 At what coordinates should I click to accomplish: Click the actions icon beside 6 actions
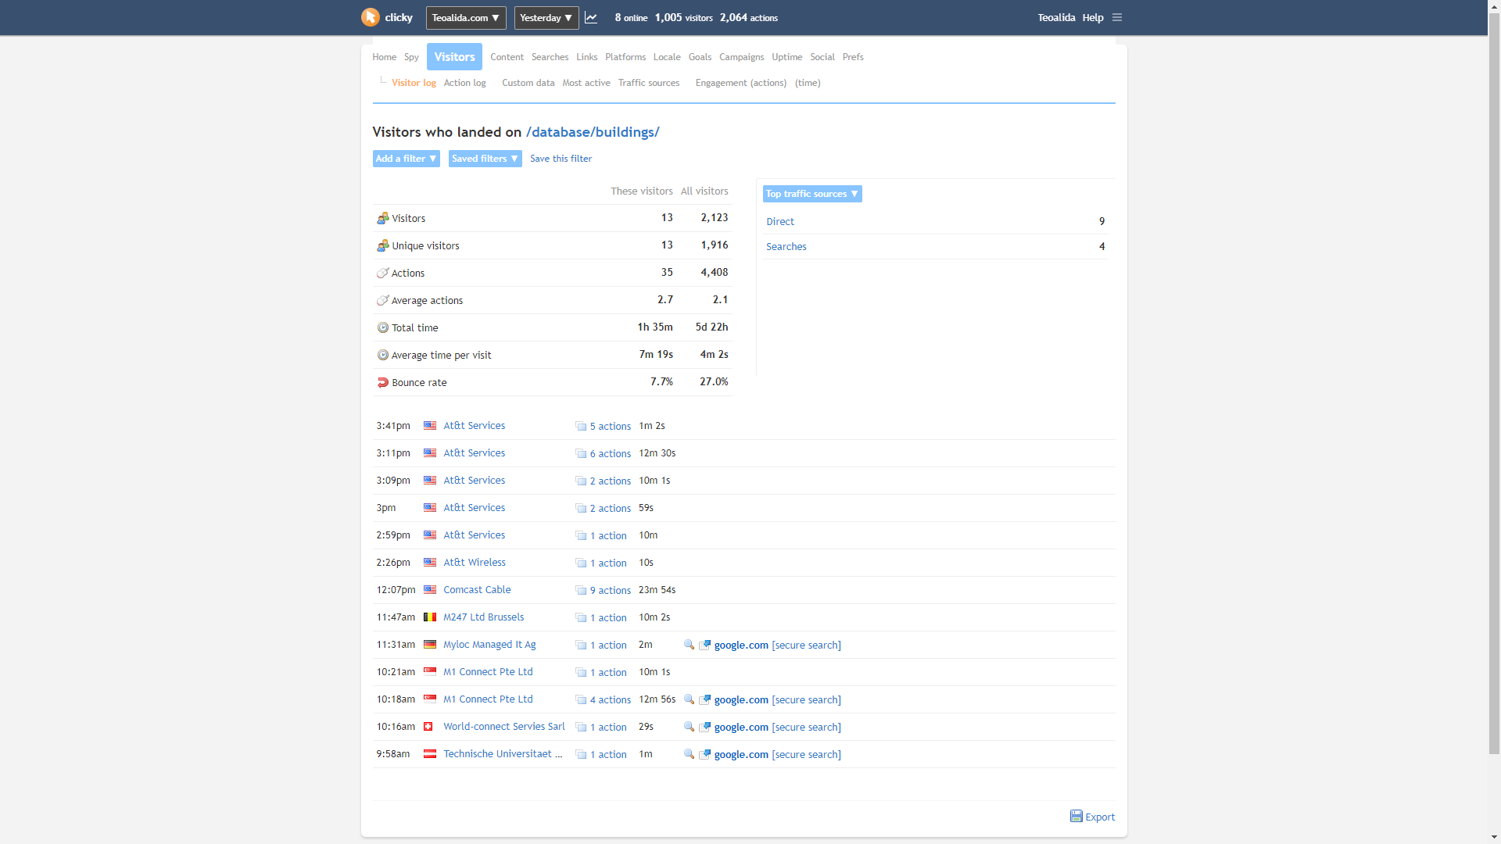click(x=581, y=453)
